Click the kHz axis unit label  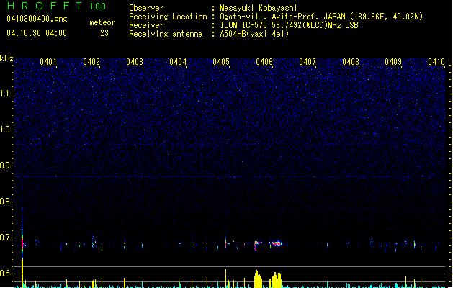(6, 58)
